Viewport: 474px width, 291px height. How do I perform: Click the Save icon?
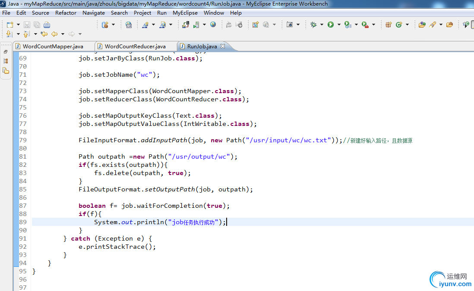(27, 25)
